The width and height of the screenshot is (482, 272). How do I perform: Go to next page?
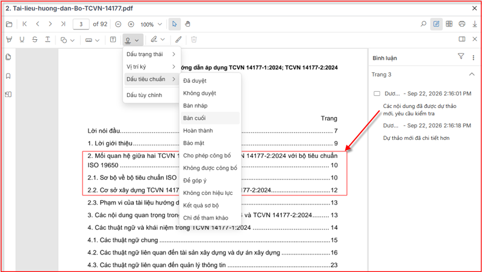[51, 24]
